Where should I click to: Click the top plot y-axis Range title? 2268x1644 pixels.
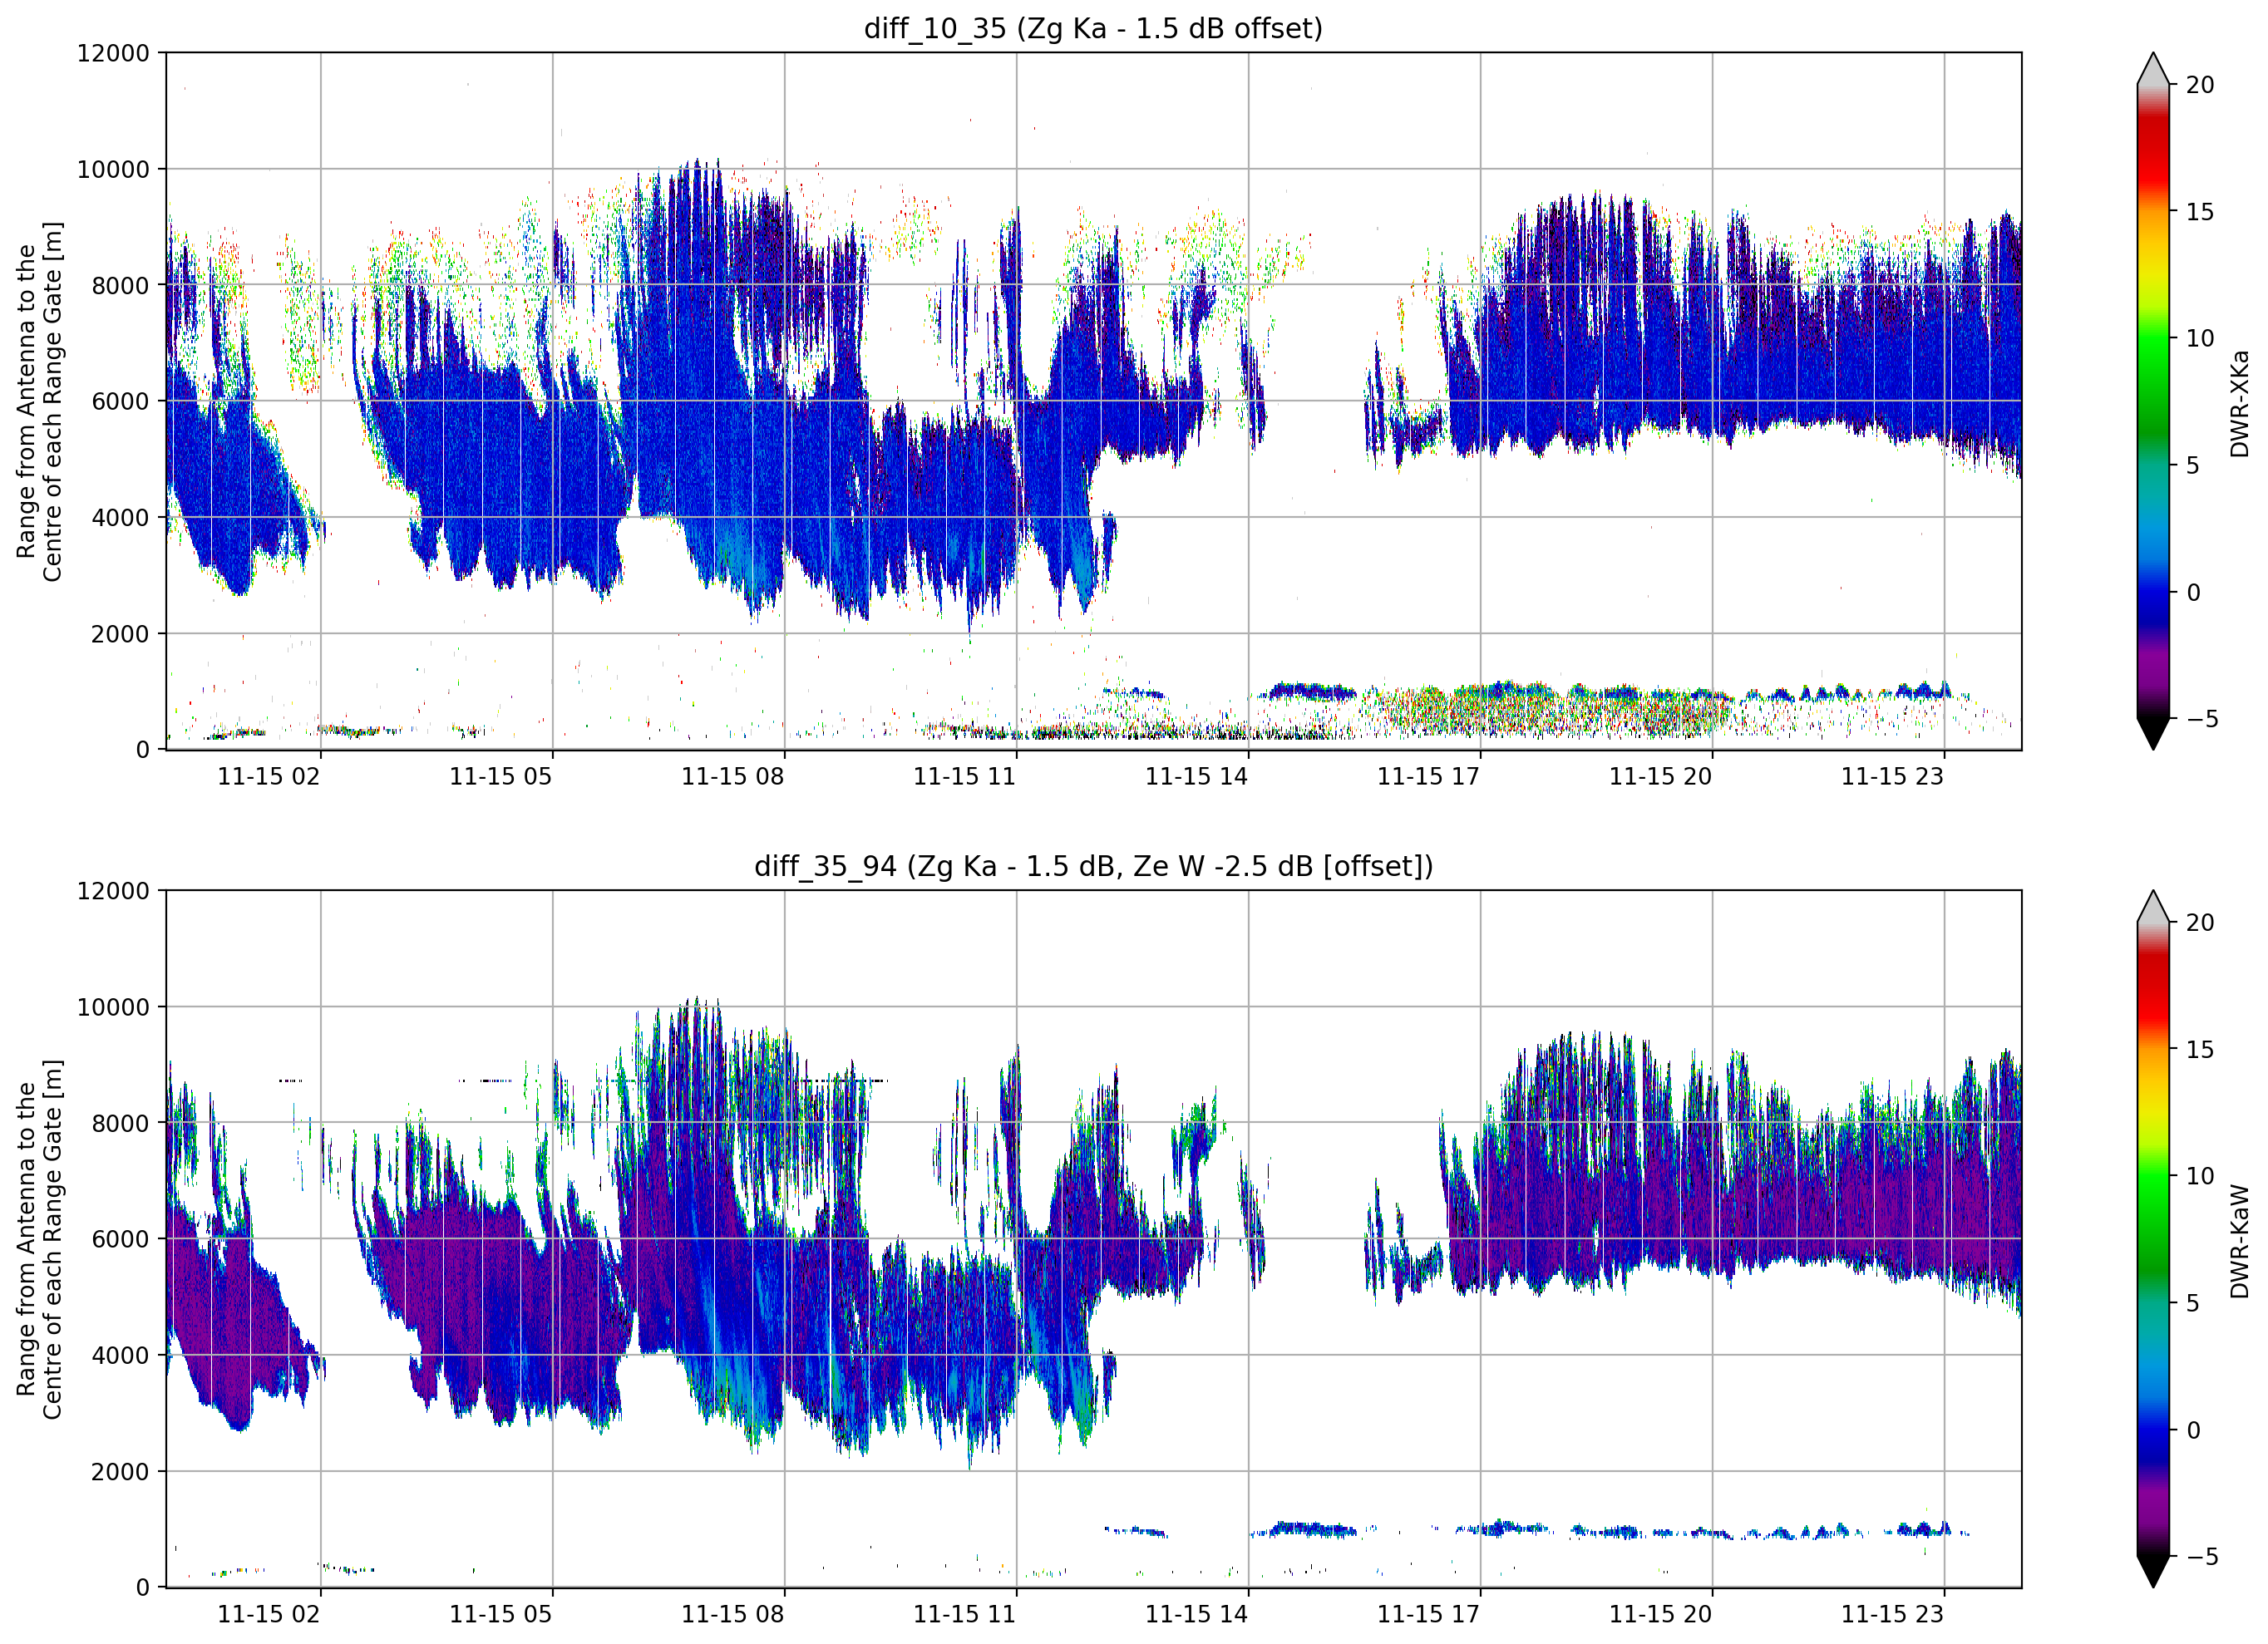coord(39,401)
